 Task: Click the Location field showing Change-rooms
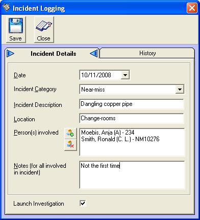(132, 118)
